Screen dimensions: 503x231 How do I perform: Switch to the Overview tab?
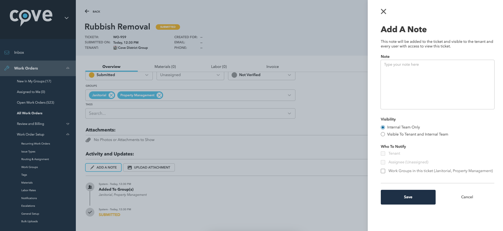111,67
